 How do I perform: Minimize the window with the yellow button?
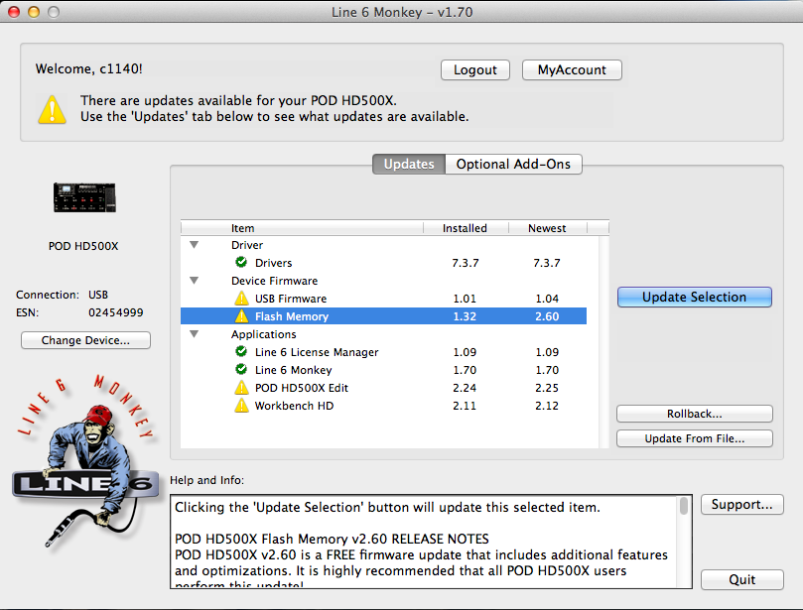pos(34,11)
